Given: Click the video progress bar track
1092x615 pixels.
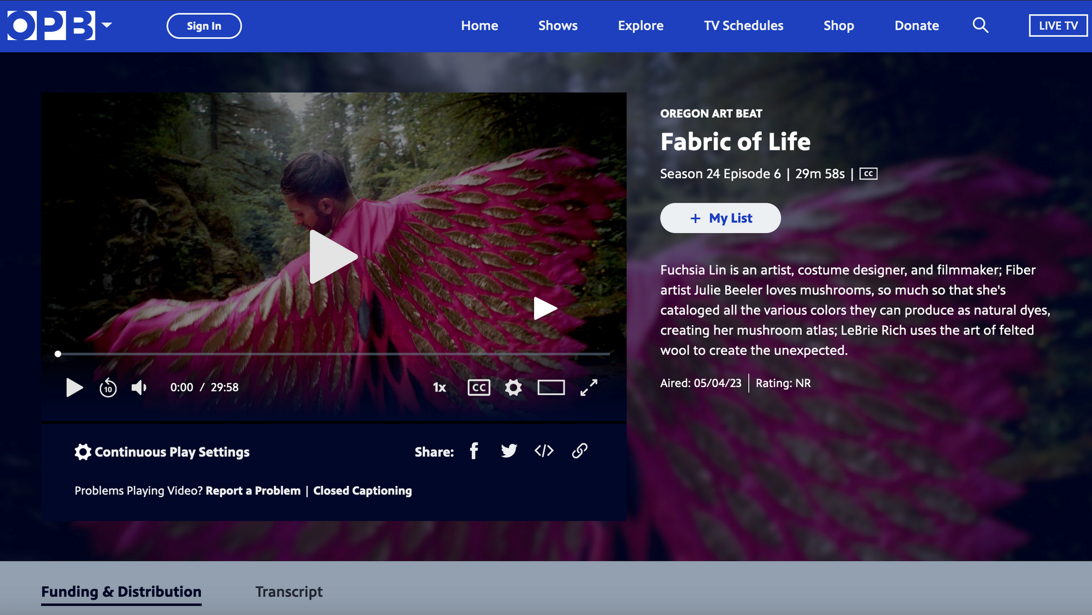Looking at the screenshot, I should [333, 354].
